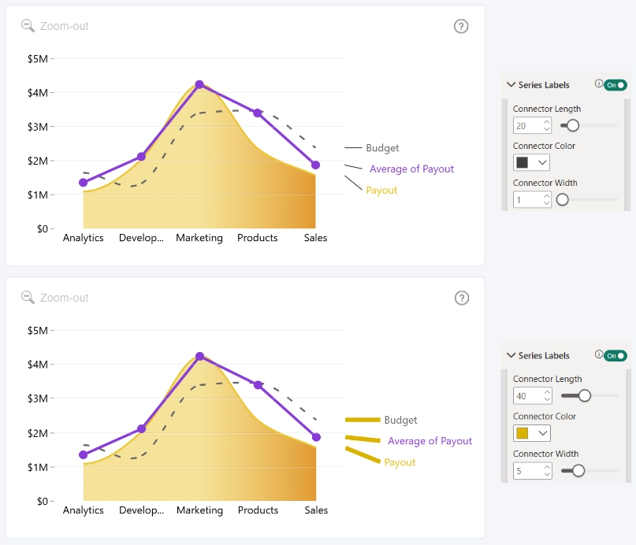The height and width of the screenshot is (545, 636).
Task: Select the Budget series label in the bottom chart
Action: click(400, 421)
